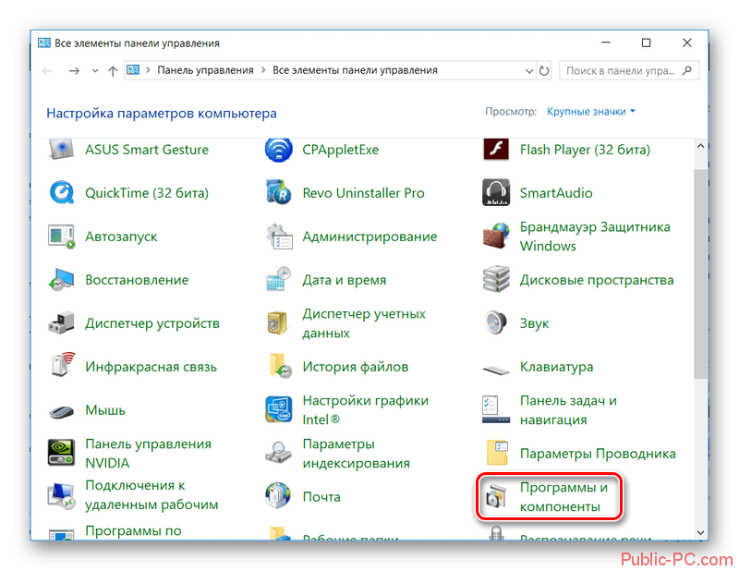Open the Параметры индексирования icon
Image resolution: width=739 pixels, height=571 pixels.
point(279,453)
